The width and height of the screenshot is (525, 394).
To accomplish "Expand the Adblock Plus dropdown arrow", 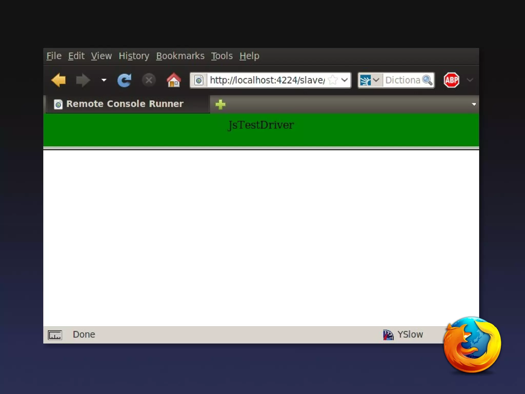I will [x=470, y=80].
